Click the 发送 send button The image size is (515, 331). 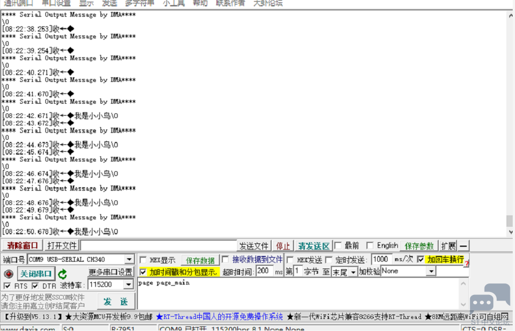click(x=115, y=301)
